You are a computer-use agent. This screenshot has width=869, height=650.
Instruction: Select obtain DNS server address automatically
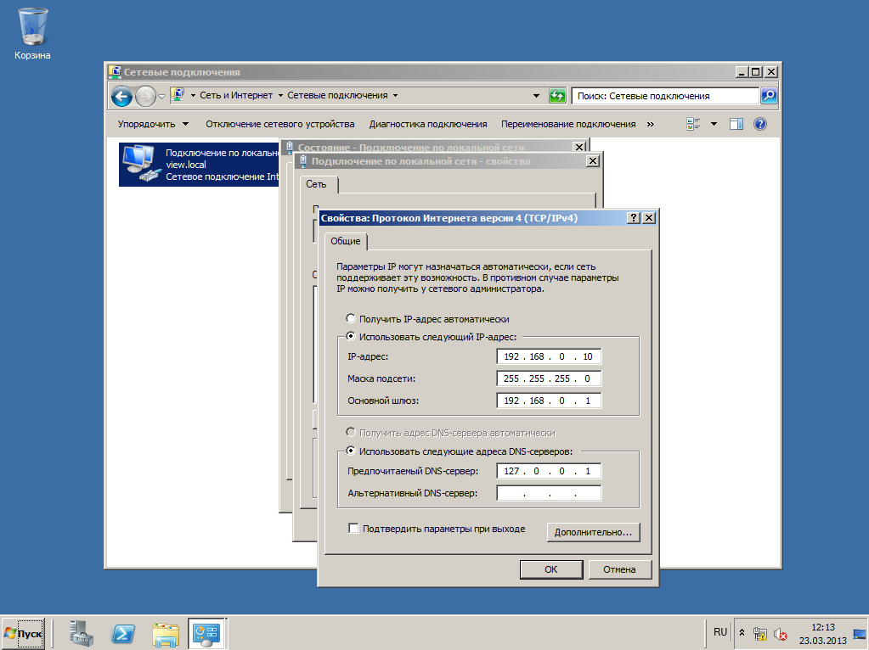(351, 432)
